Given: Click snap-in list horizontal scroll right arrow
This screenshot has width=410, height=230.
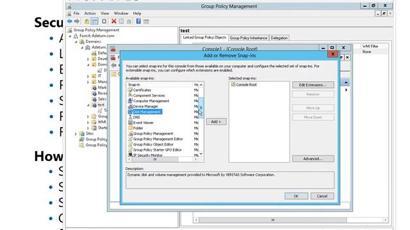Looking at the screenshot, I should tap(195, 159).
